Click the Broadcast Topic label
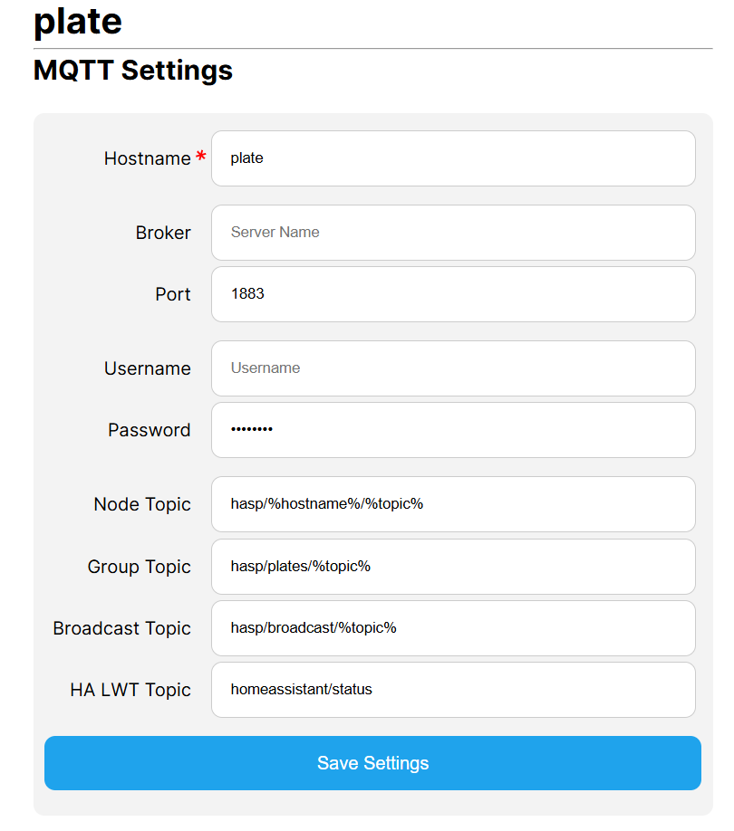The image size is (734, 831). [x=122, y=628]
